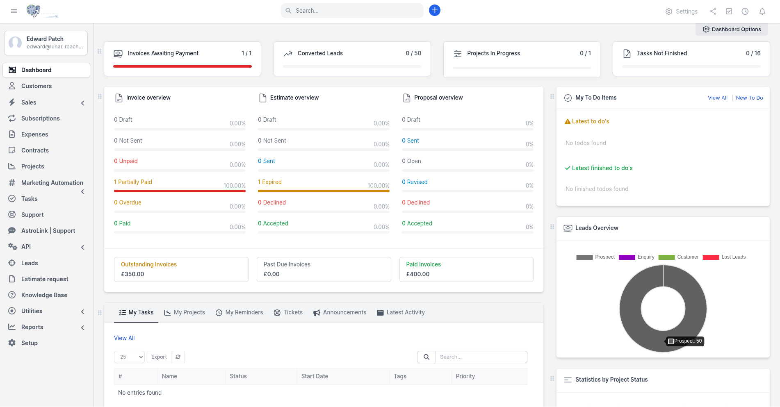The image size is (780, 407).
Task: Click the refresh icon beside Export
Action: pyautogui.click(x=178, y=357)
